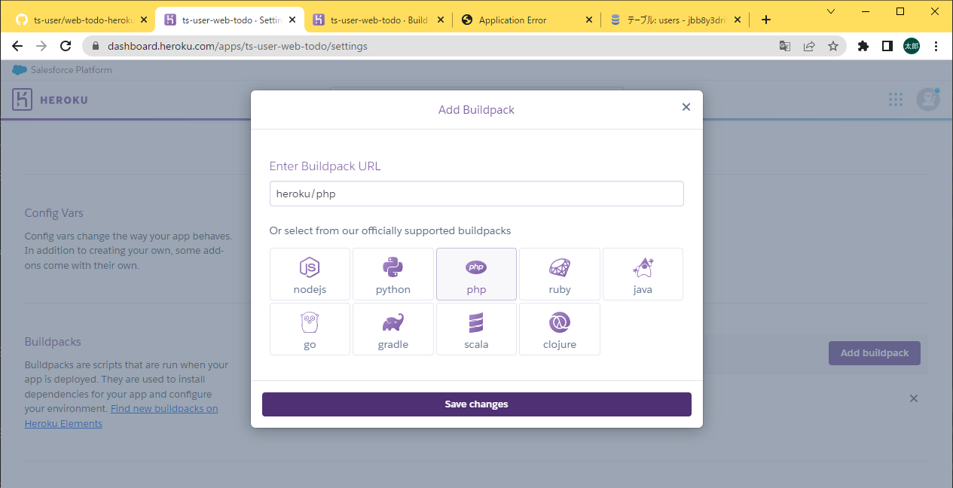Screen dimensions: 953x488
Task: Select the clojure buildpack tile
Action: [x=560, y=329]
